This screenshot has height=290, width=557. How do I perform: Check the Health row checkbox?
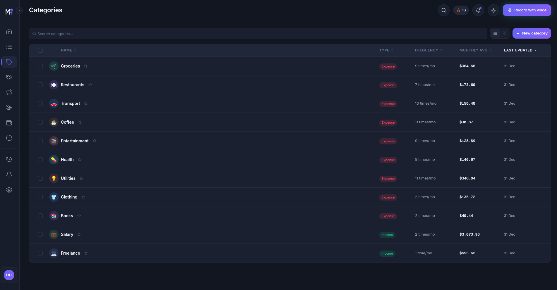[x=40, y=160]
